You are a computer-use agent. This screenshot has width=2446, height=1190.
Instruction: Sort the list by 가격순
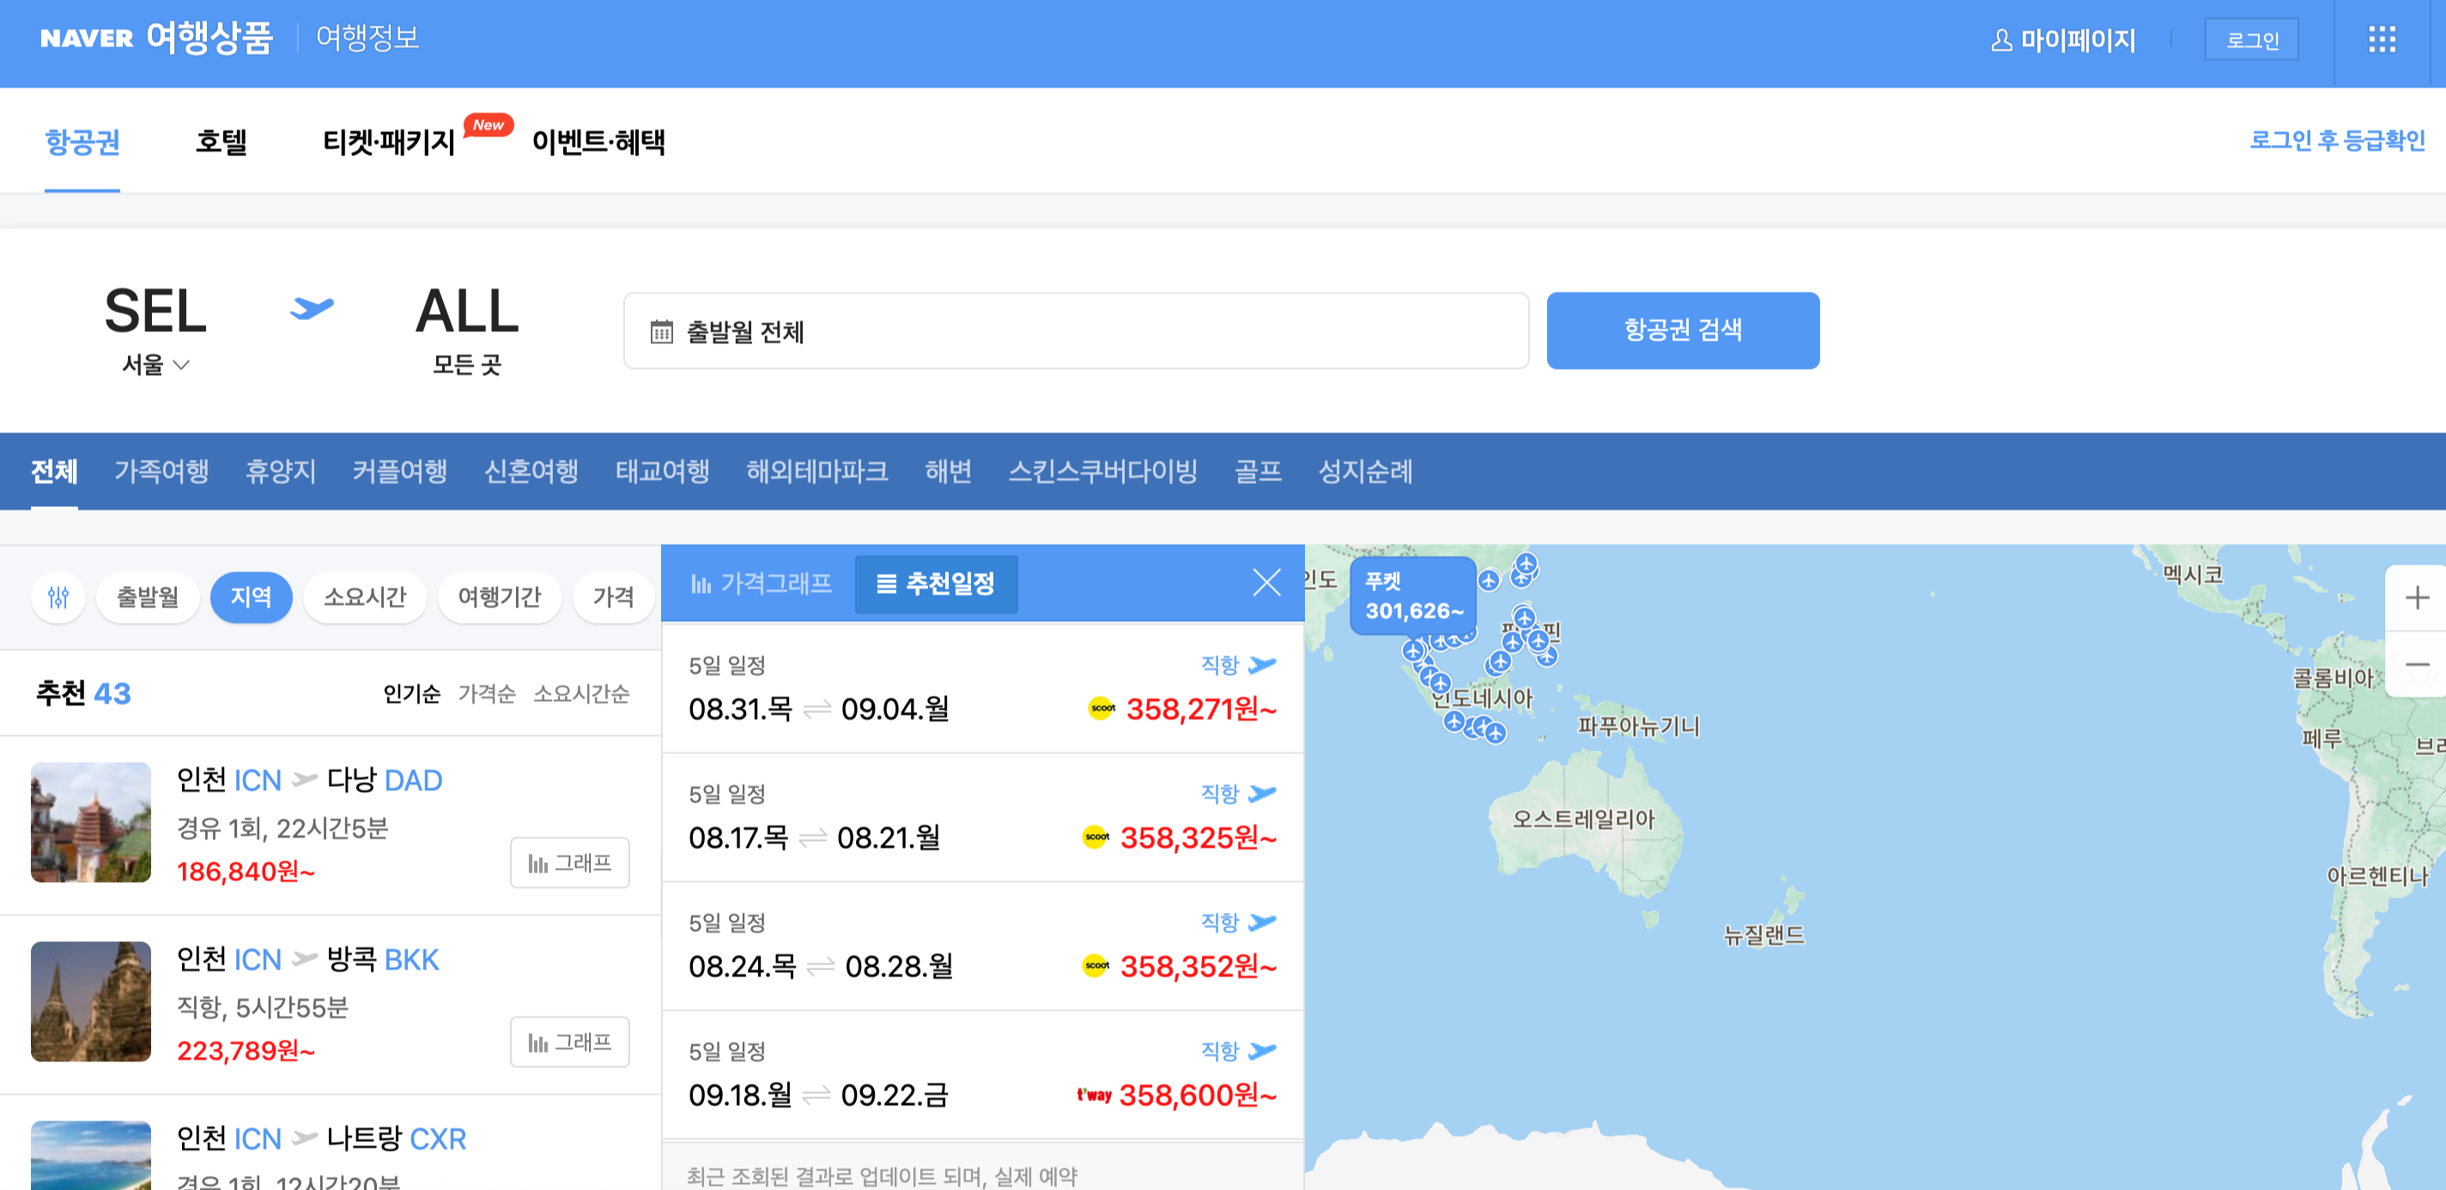tap(486, 694)
